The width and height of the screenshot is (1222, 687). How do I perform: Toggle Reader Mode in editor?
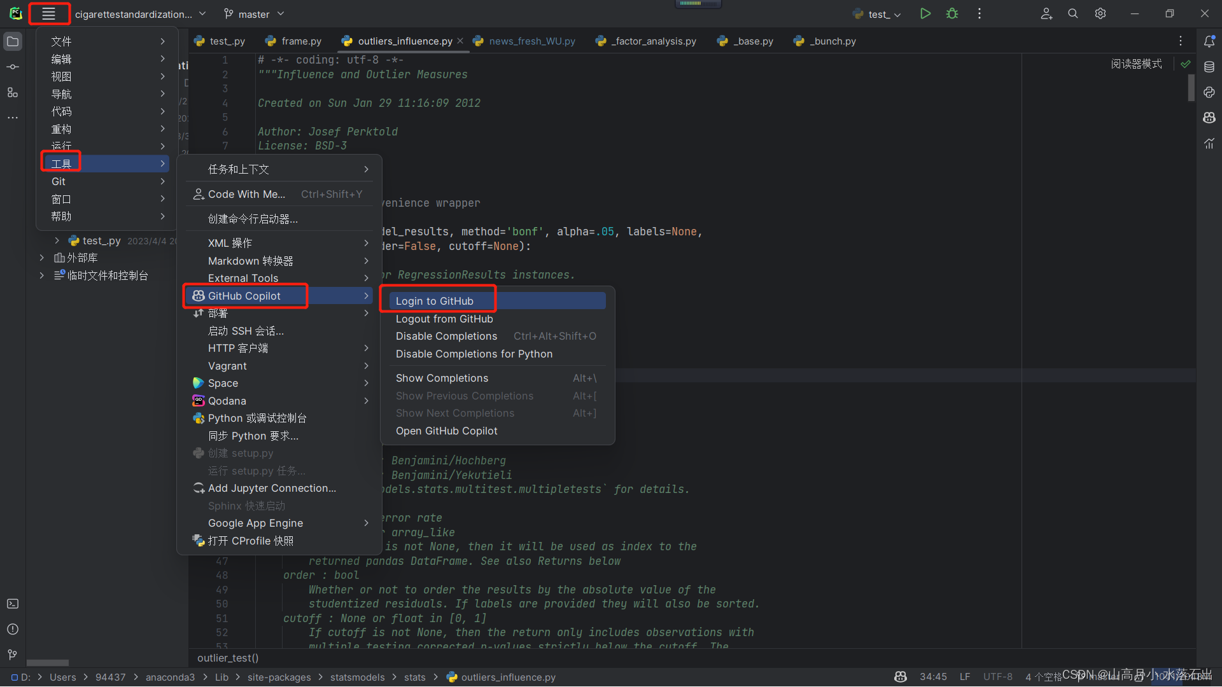pos(1136,64)
